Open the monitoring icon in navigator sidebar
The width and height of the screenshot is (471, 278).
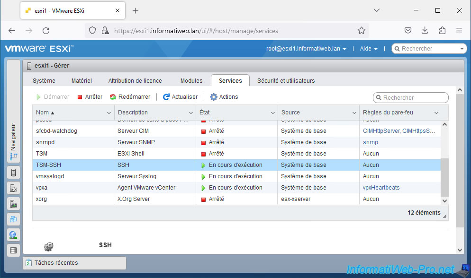point(13,204)
